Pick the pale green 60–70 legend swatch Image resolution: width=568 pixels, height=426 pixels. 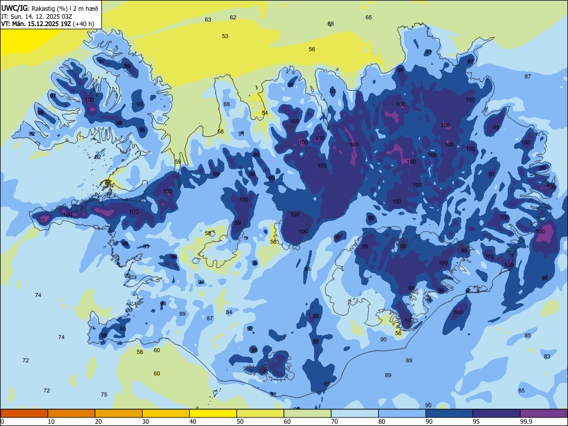[x=307, y=414]
